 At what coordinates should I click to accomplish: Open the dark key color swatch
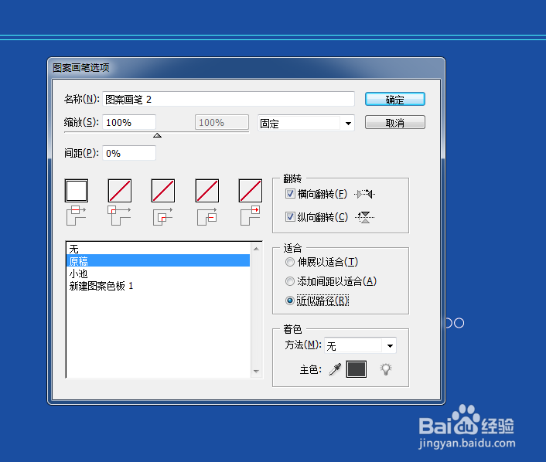click(x=357, y=369)
